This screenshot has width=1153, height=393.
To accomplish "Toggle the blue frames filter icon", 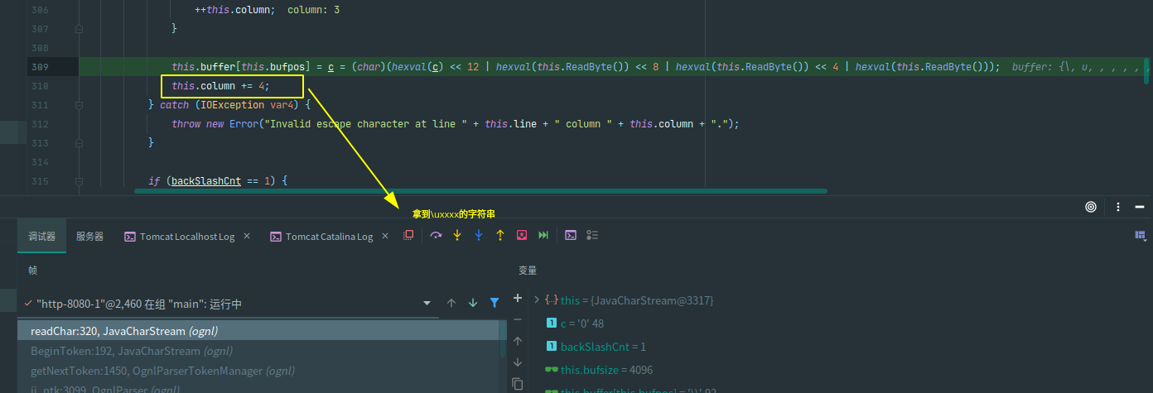I will click(x=494, y=304).
